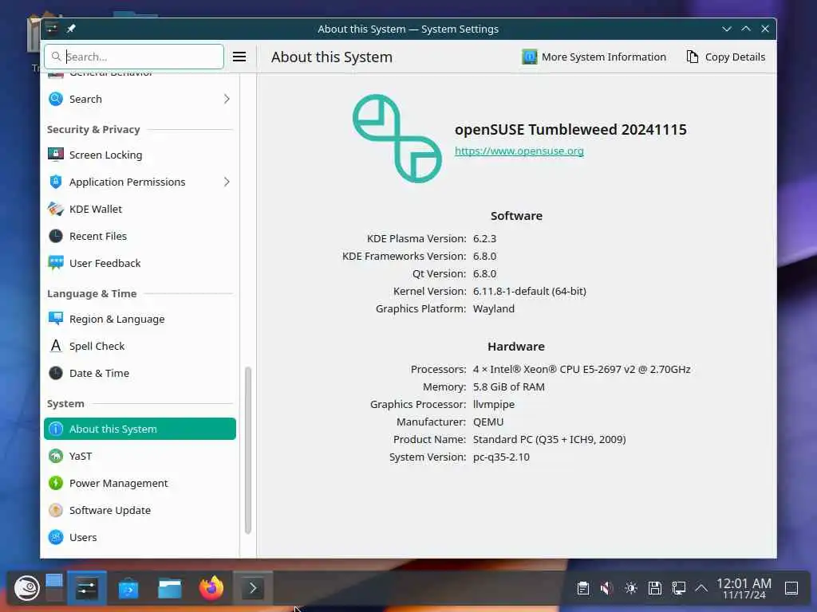The height and width of the screenshot is (612, 817).
Task: Open the brightness tray icon
Action: pyautogui.click(x=631, y=589)
